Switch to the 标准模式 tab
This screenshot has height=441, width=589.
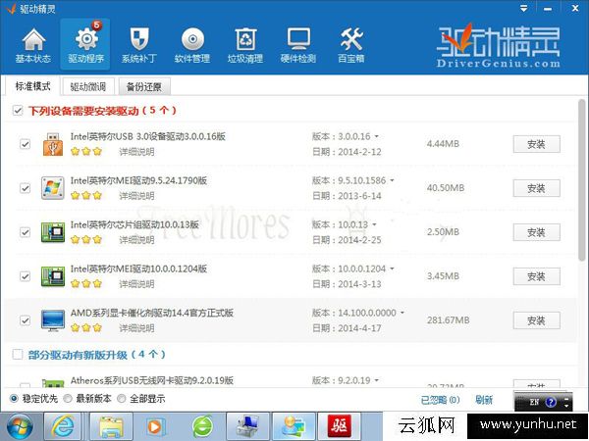point(32,86)
